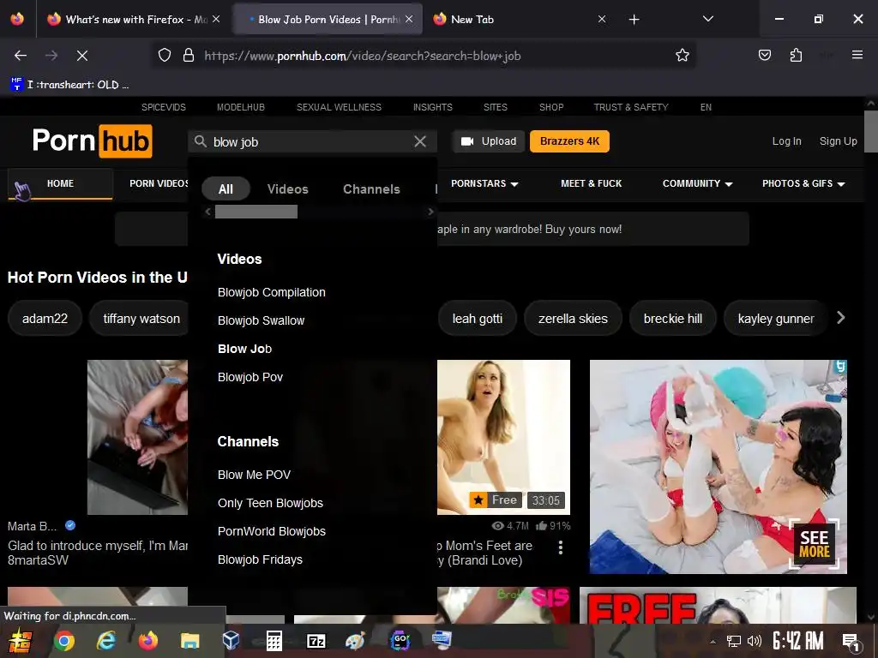The image size is (878, 658).
Task: Switch to the What's new with Firefox tab
Action: tap(135, 20)
